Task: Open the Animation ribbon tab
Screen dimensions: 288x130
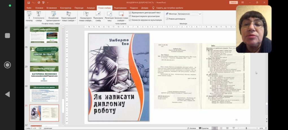Action: 91,8
